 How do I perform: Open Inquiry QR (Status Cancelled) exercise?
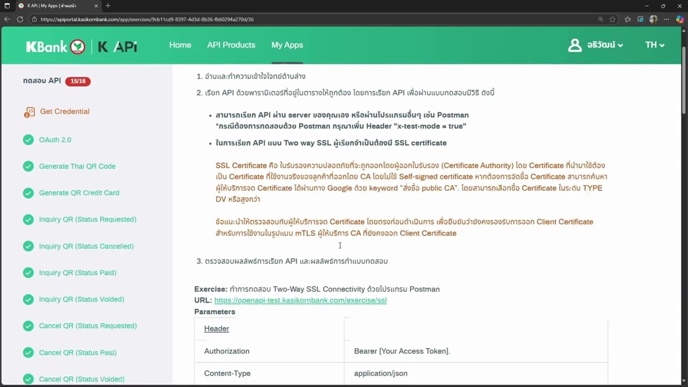(86, 246)
